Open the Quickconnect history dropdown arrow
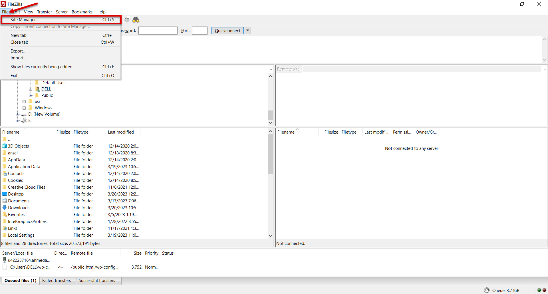This screenshot has height=294, width=548. [248, 31]
